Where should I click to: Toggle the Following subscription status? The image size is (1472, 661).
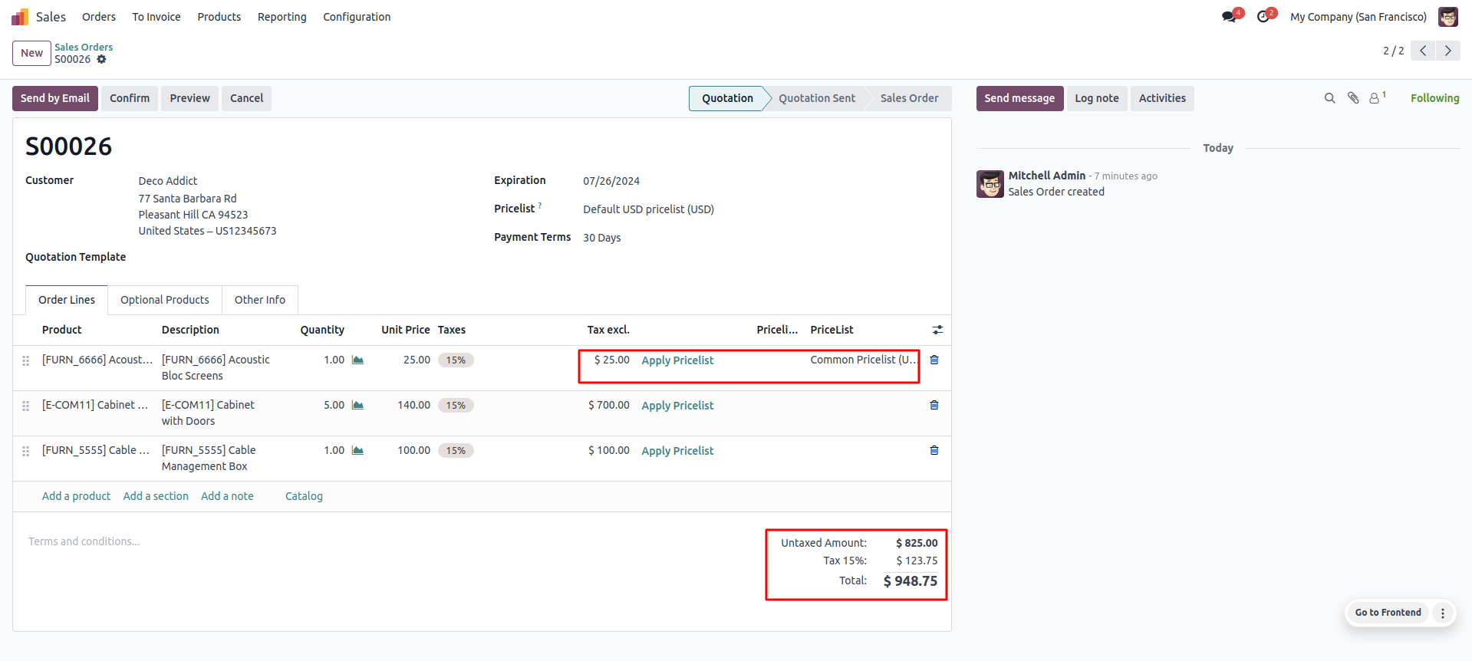pos(1434,98)
